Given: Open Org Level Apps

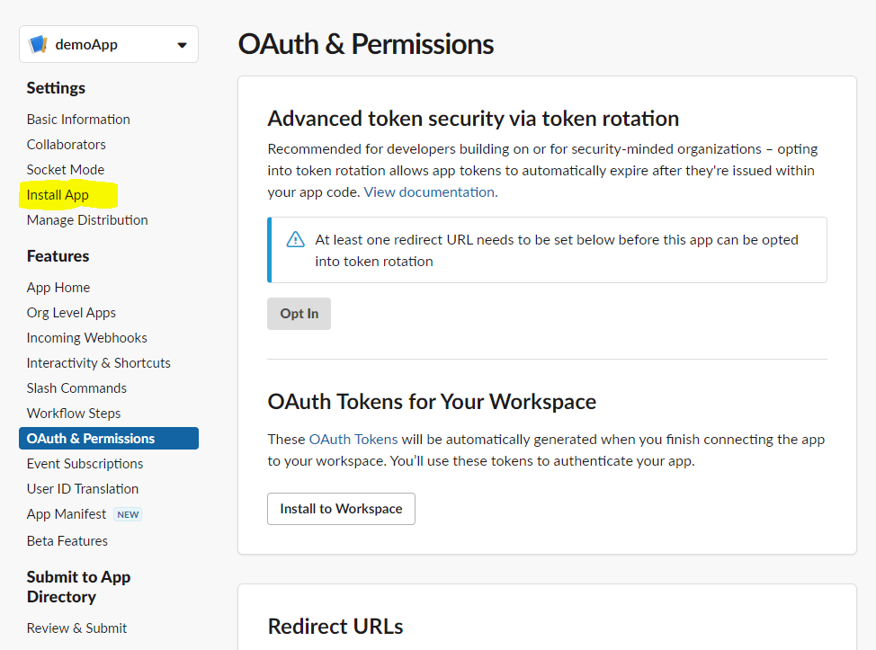Looking at the screenshot, I should tap(71, 313).
